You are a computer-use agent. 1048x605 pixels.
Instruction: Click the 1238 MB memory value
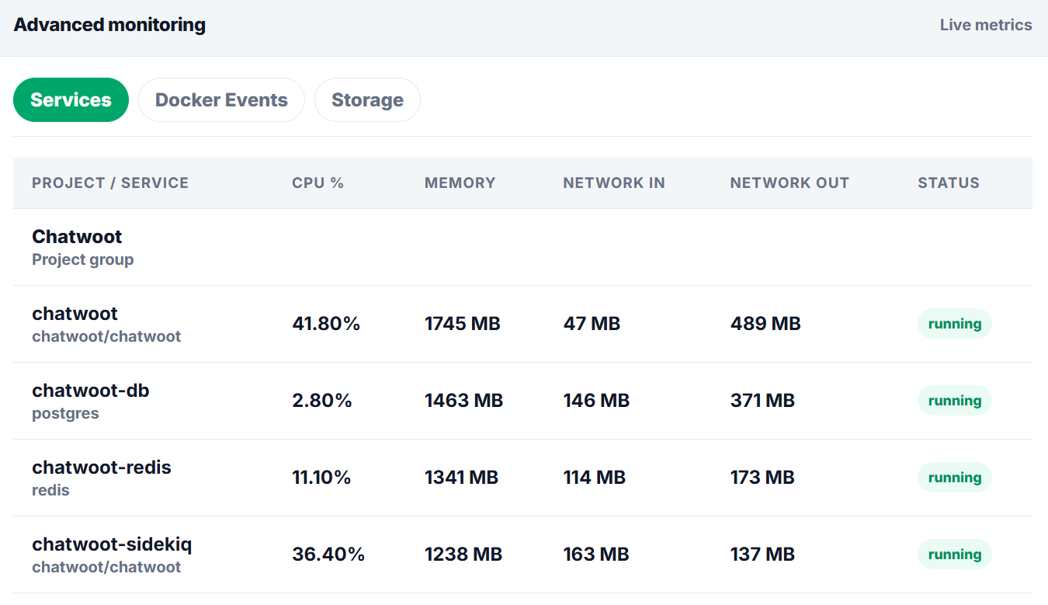pyautogui.click(x=463, y=555)
